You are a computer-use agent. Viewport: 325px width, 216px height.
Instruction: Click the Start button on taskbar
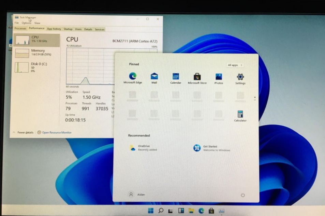click(x=151, y=211)
